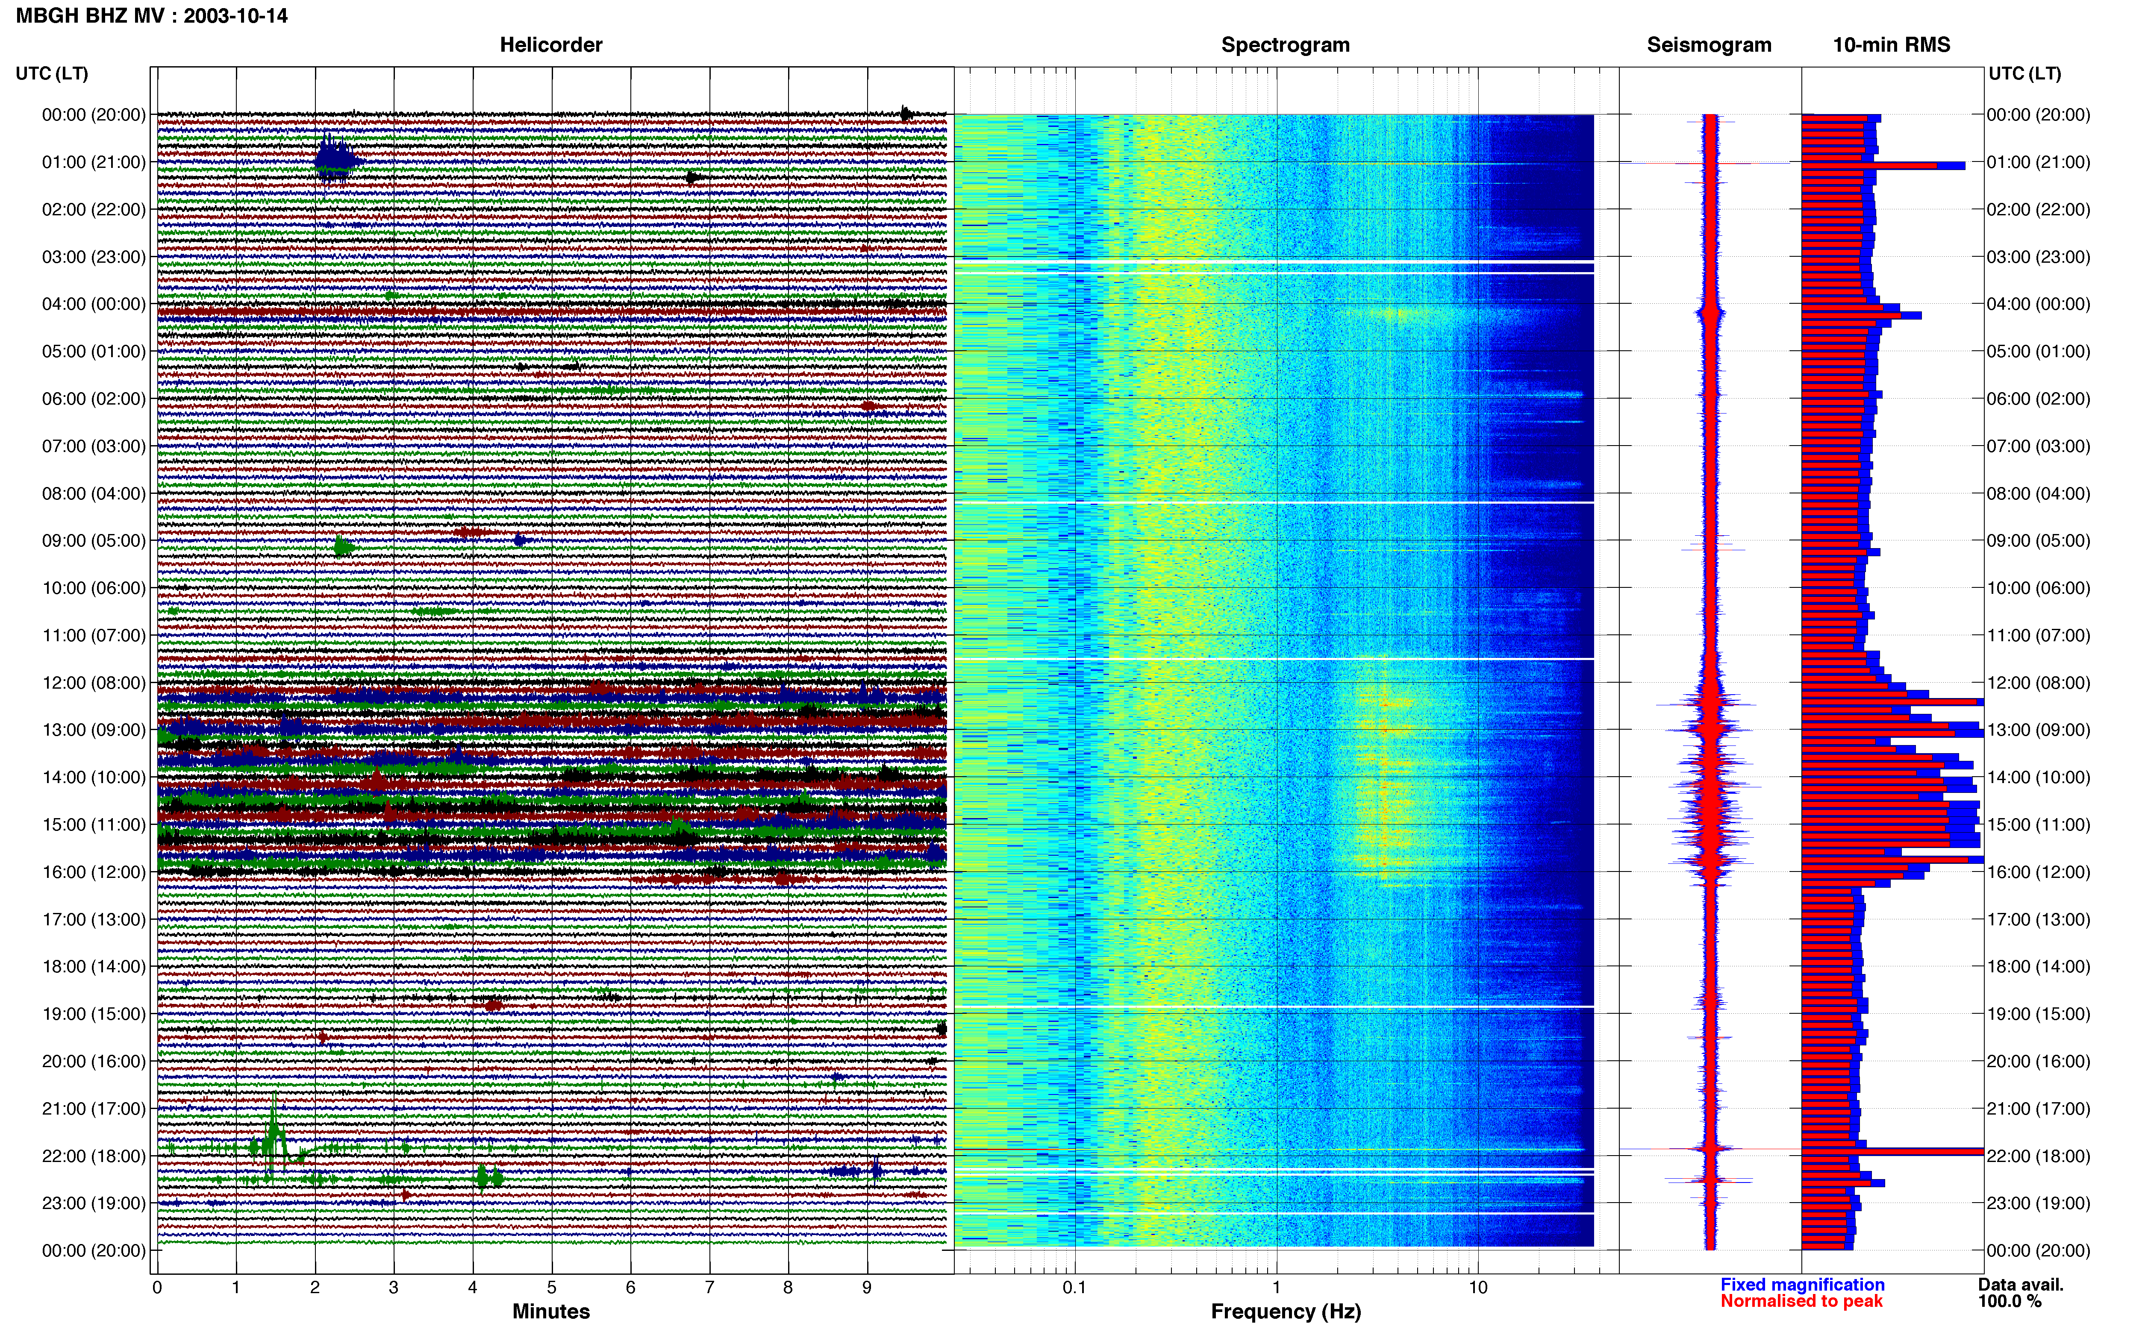The width and height of the screenshot is (2145, 1341).
Task: Click the 'Fixed magnification' legend entry
Action: [x=1803, y=1285]
